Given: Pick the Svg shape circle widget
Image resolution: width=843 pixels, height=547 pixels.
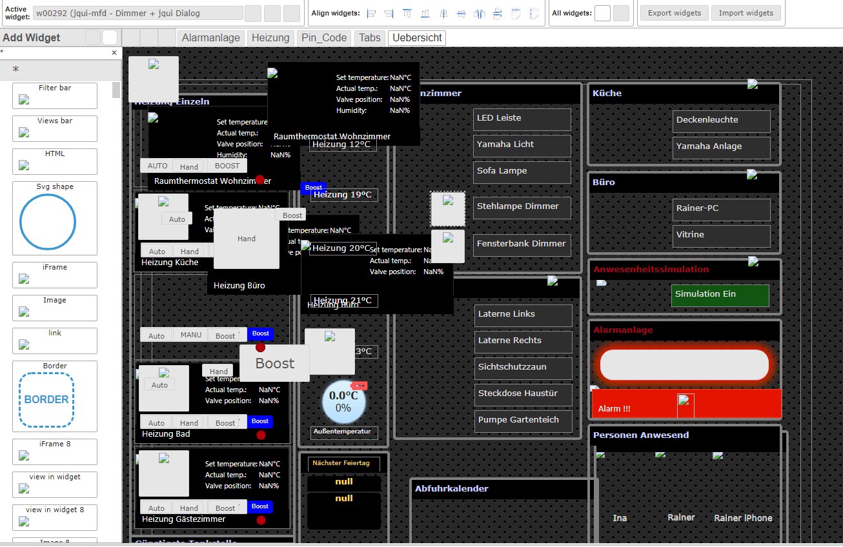Looking at the screenshot, I should [x=48, y=223].
